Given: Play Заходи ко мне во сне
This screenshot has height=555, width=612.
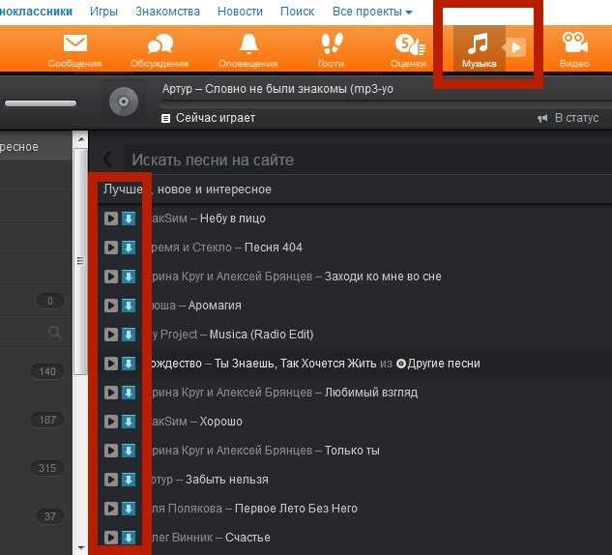Looking at the screenshot, I should point(111,277).
